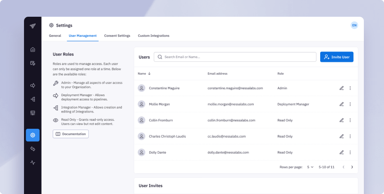The width and height of the screenshot is (384, 194).
Task: Click Dolly Dante's avatar icon
Action: pyautogui.click(x=141, y=152)
